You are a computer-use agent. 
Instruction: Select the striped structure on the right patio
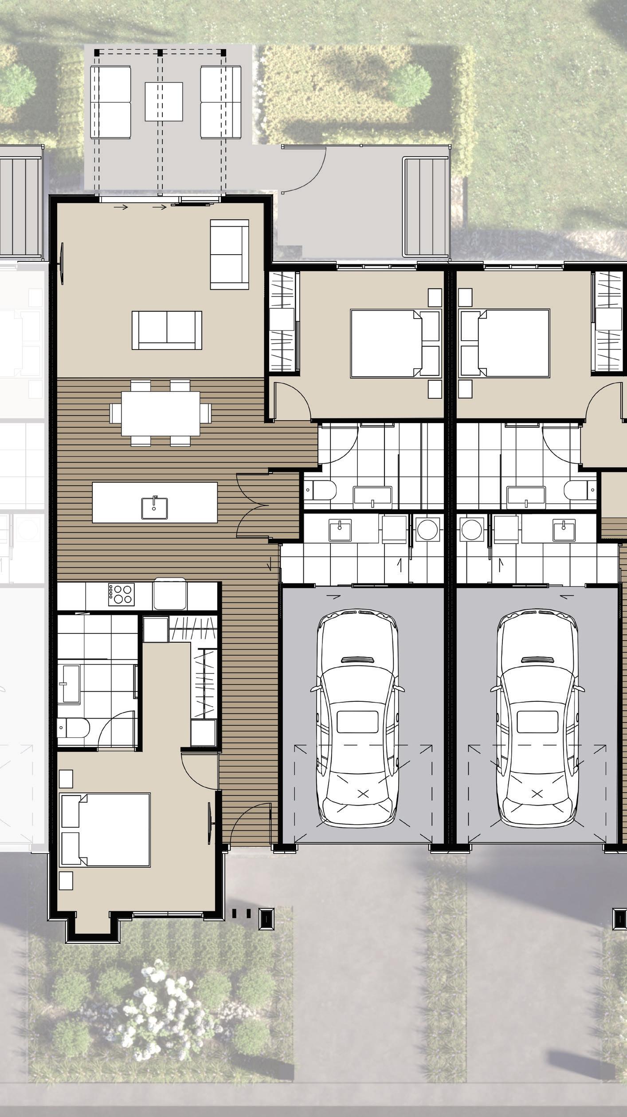[x=426, y=207]
